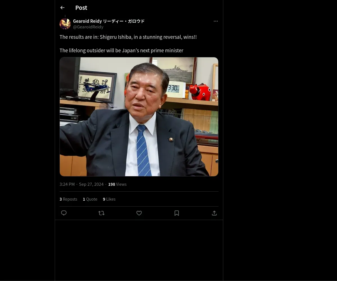The image size is (337, 281).
Task: Click the 3:24 PM Sep 27, 2024 timestamp
Action: click(x=81, y=184)
